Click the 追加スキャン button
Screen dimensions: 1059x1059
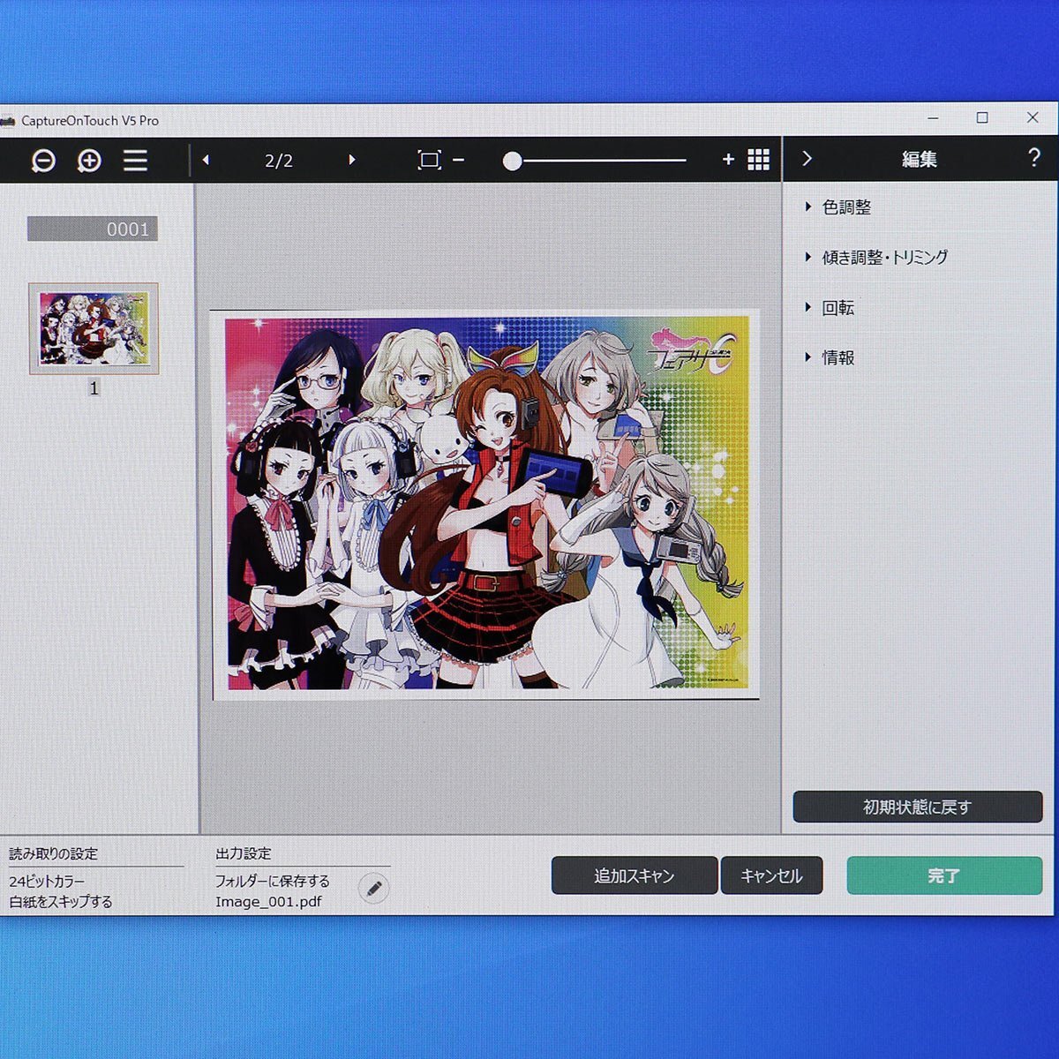click(635, 875)
